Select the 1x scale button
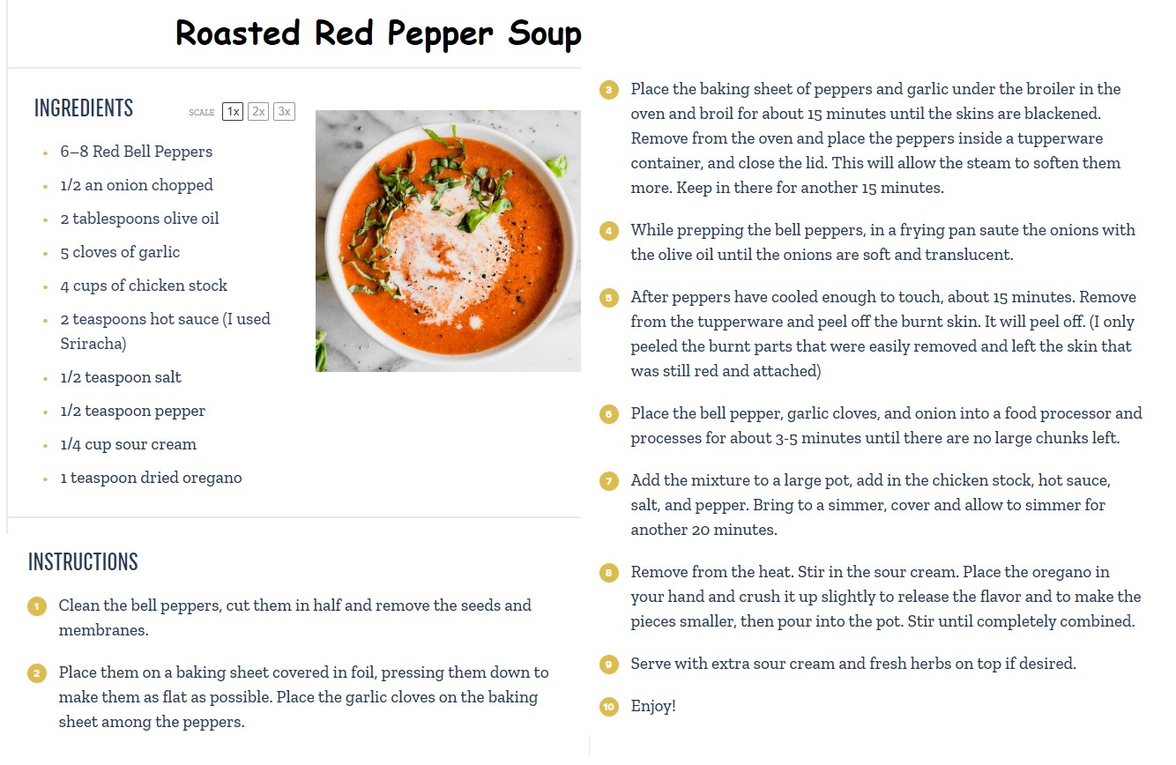This screenshot has width=1176, height=765. (x=233, y=111)
